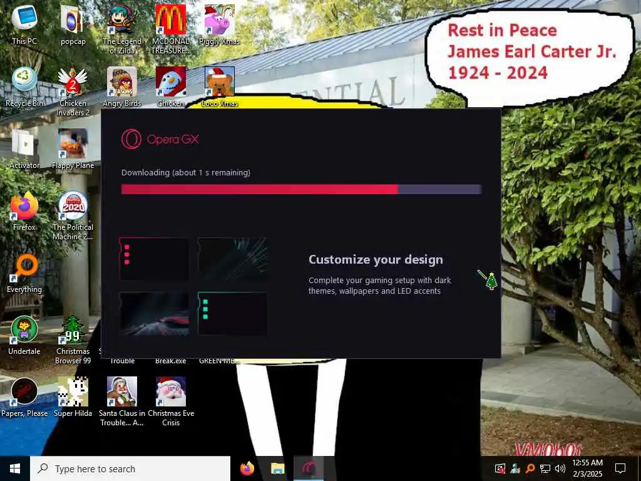Pick the dark streaks wallpaper thumbnail
The height and width of the screenshot is (481, 641).
coord(232,259)
